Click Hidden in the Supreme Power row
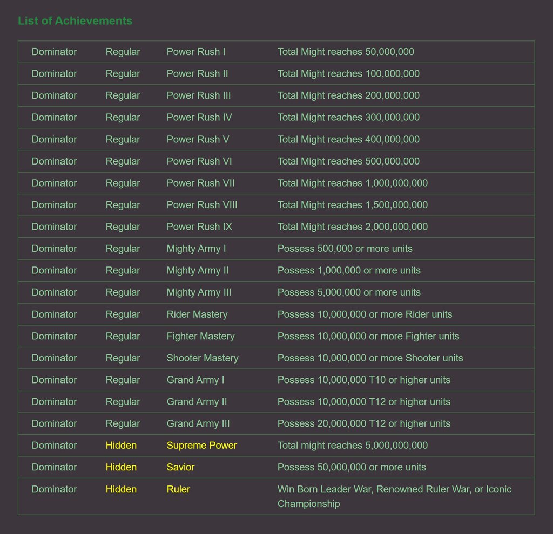 (x=121, y=446)
